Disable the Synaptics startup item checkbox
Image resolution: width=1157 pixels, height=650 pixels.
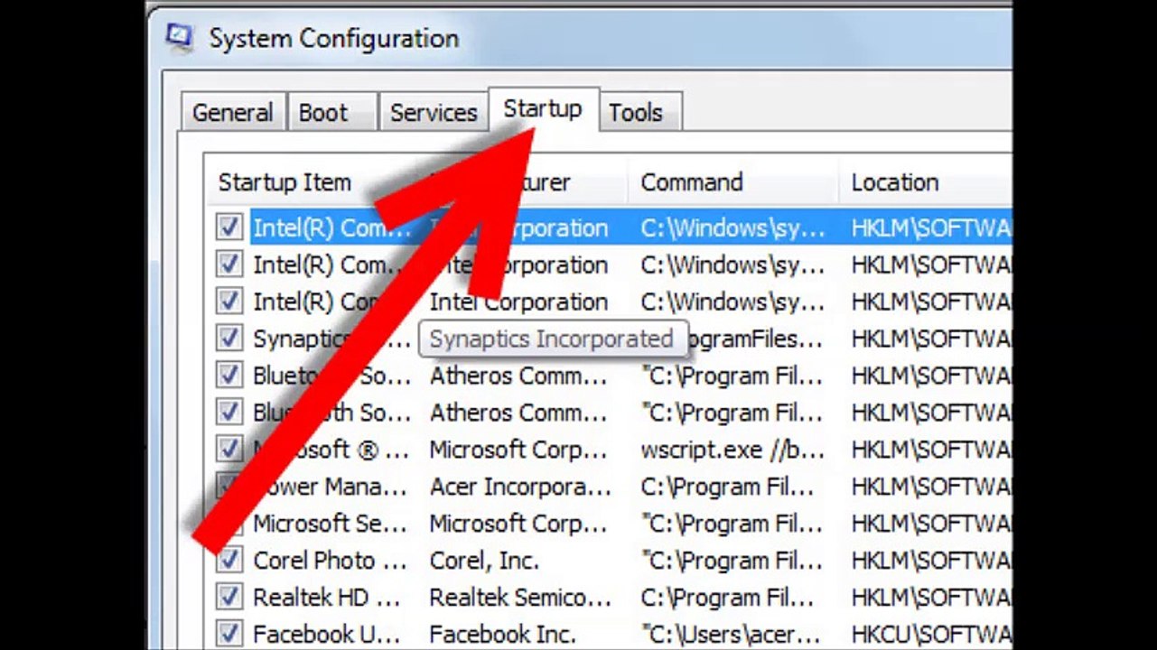tap(229, 339)
